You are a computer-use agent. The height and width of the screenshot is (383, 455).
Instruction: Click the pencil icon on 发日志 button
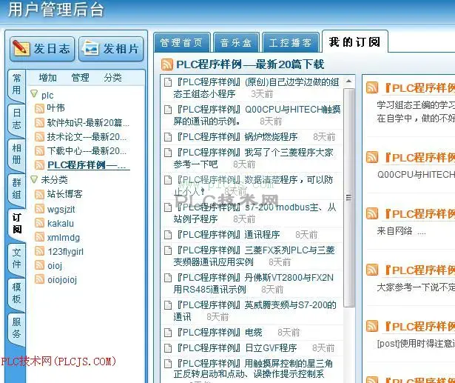(21, 48)
